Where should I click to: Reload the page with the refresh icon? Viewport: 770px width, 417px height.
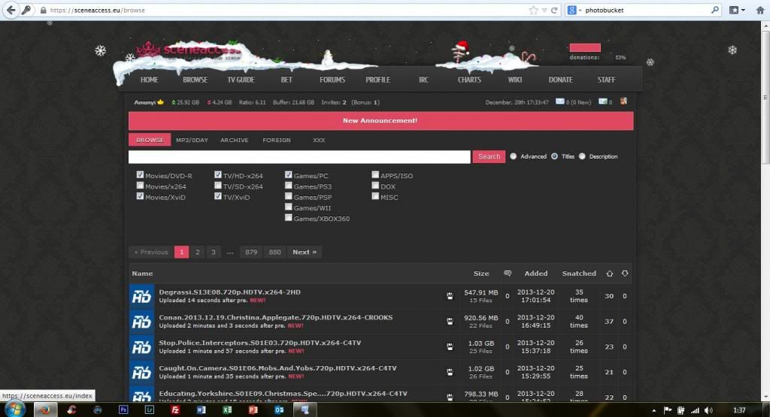pyautogui.click(x=554, y=10)
